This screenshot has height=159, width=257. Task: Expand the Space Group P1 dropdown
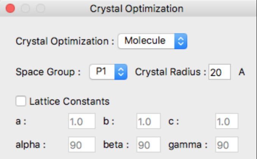[108, 72]
